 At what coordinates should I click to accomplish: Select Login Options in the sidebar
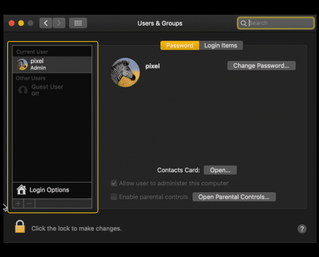(52, 190)
